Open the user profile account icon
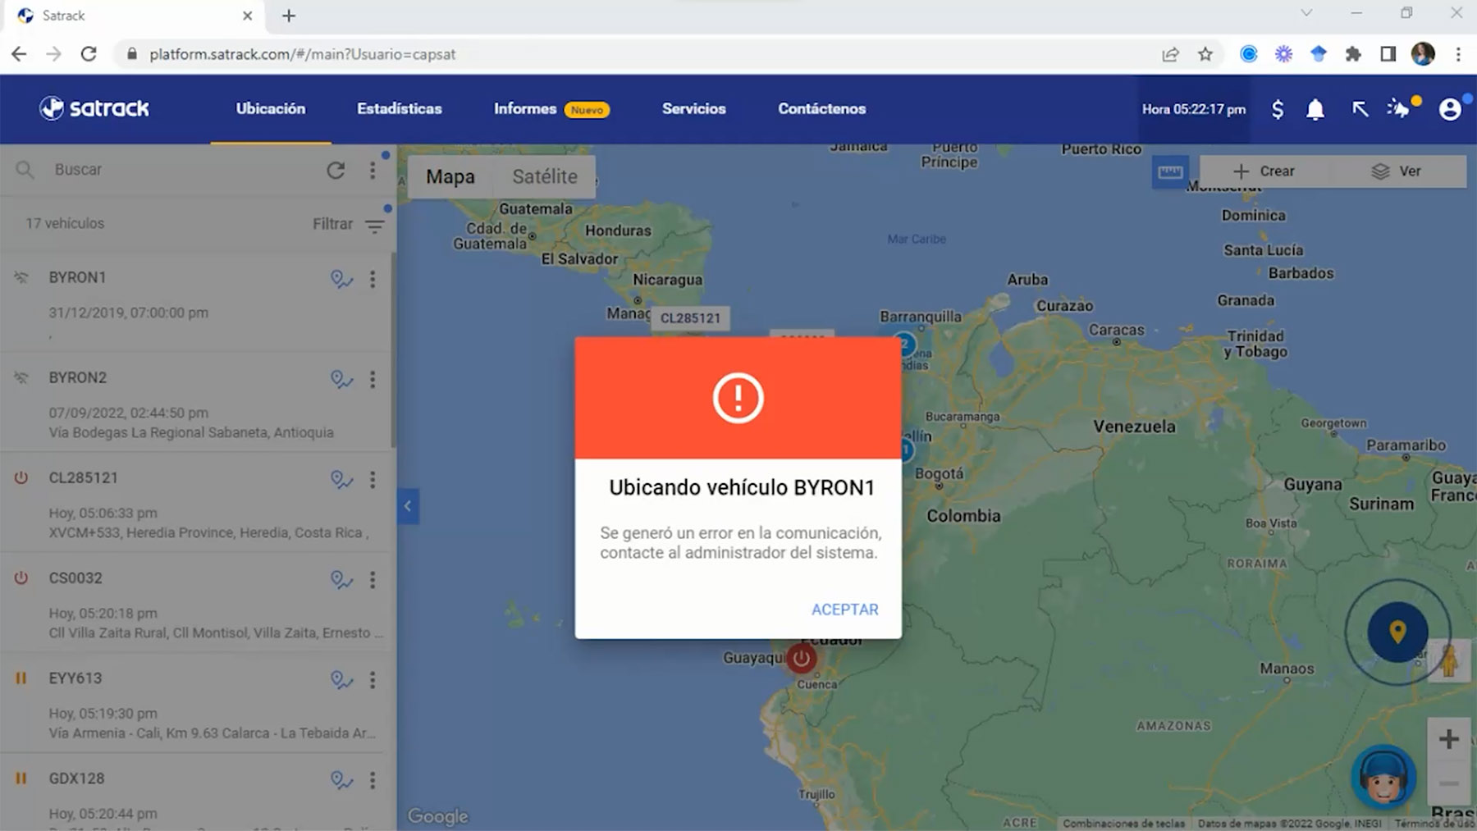Screen dimensions: 1477x831 (1450, 109)
